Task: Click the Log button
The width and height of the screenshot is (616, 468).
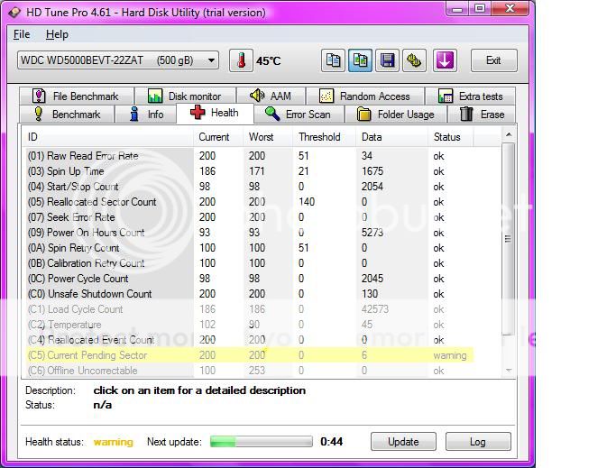Action: pos(478,442)
